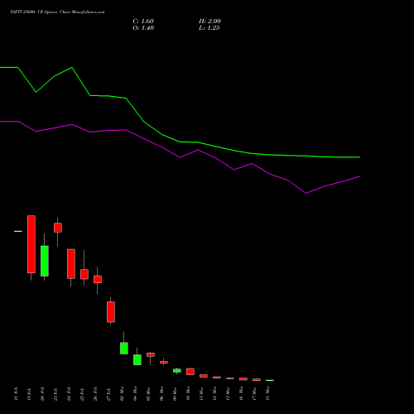Select the 18 Mar date label
414x414 pixels.
pyautogui.click(x=267, y=394)
